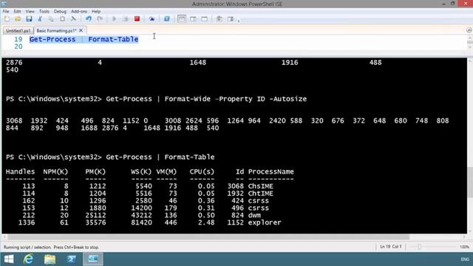Open the View menu
This screenshot has width=473, height=266.
click(x=30, y=12)
